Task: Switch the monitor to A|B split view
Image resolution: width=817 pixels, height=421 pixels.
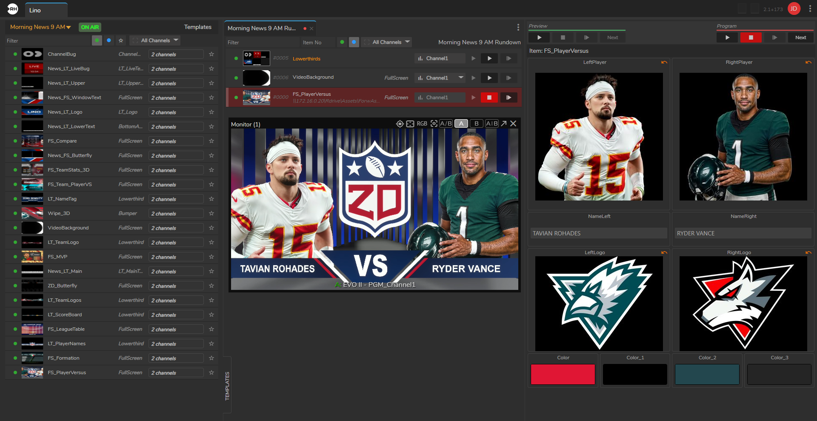Action: coord(492,123)
